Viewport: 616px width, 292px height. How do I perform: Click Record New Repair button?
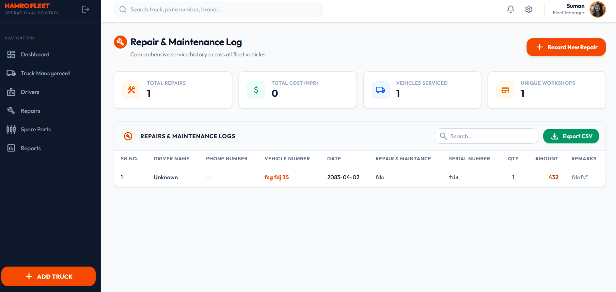click(566, 47)
